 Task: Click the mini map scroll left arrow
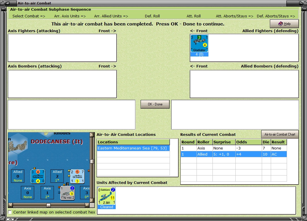point(10,205)
